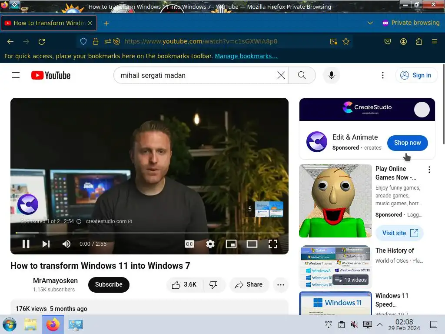The height and width of the screenshot is (334, 445).
Task: Open the tracking protection shield icon
Action: pos(83,41)
